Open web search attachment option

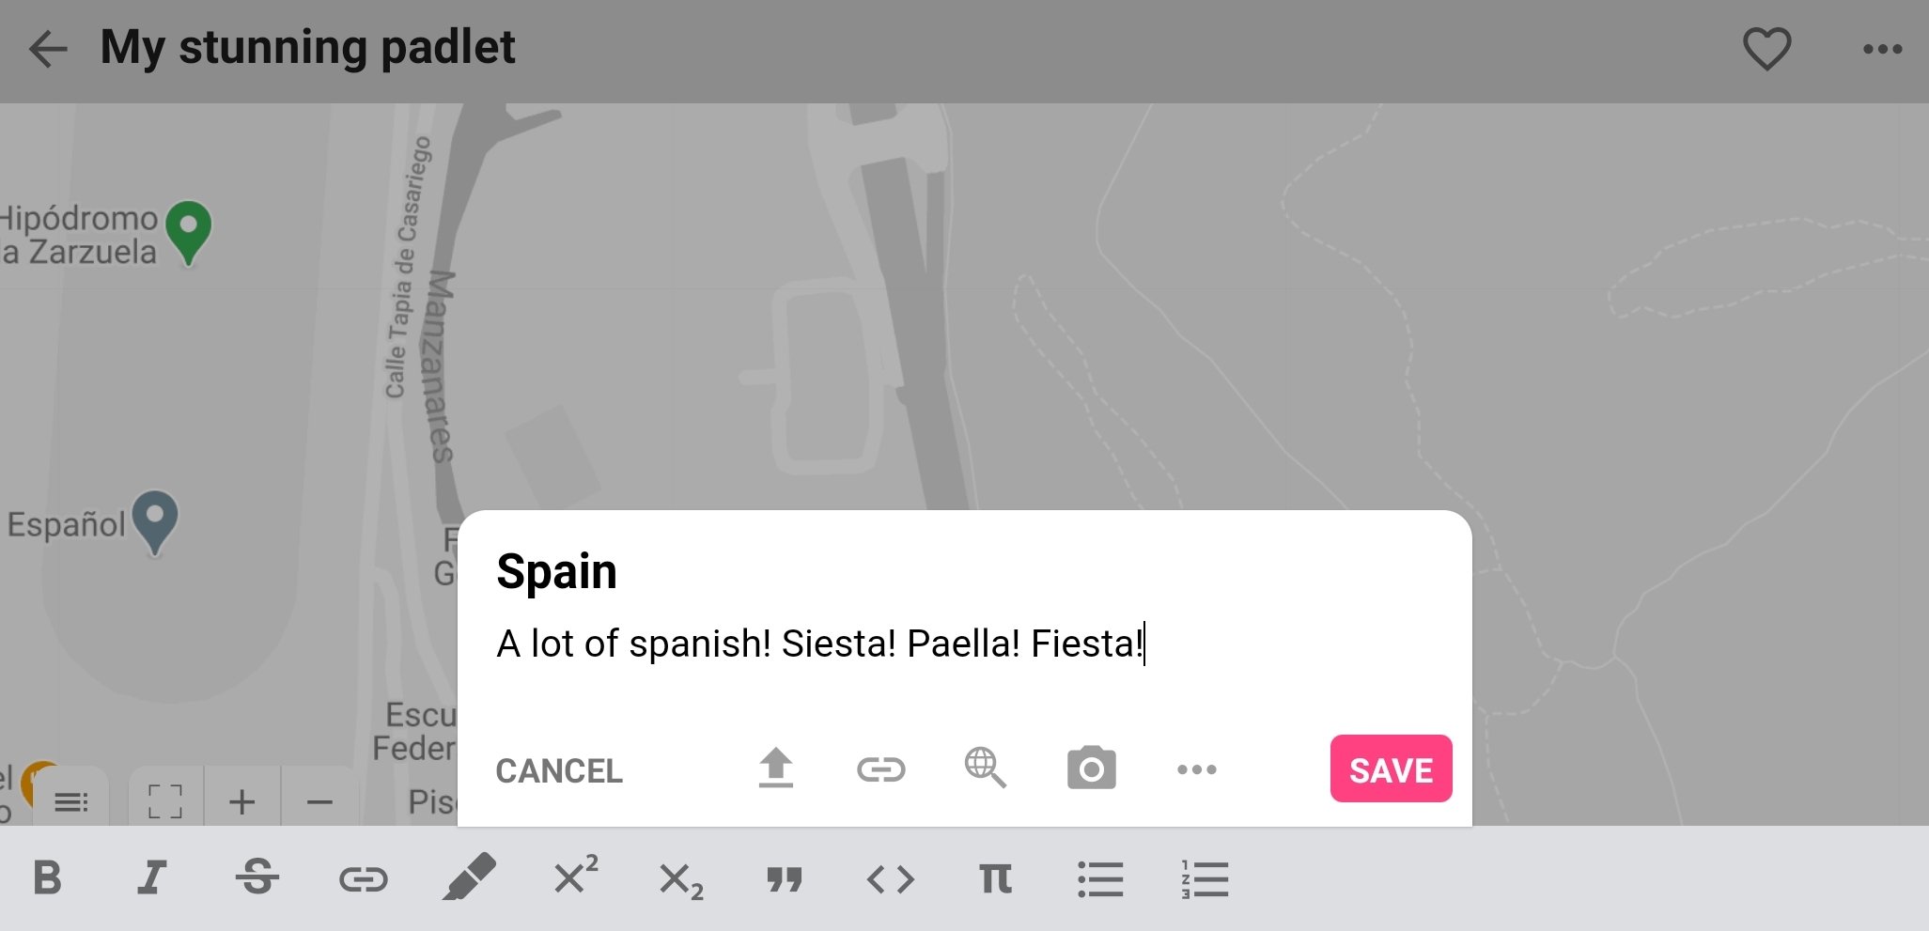(x=986, y=768)
